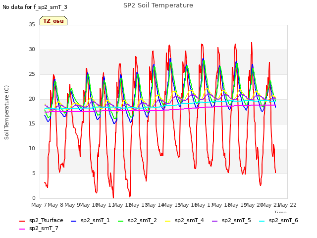
Task: Click the May 8 x-axis tick label
Action: [x=55, y=205]
